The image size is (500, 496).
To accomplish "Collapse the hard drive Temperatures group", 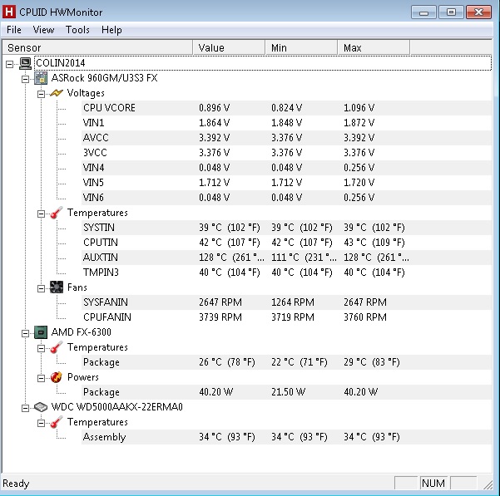I will click(41, 424).
